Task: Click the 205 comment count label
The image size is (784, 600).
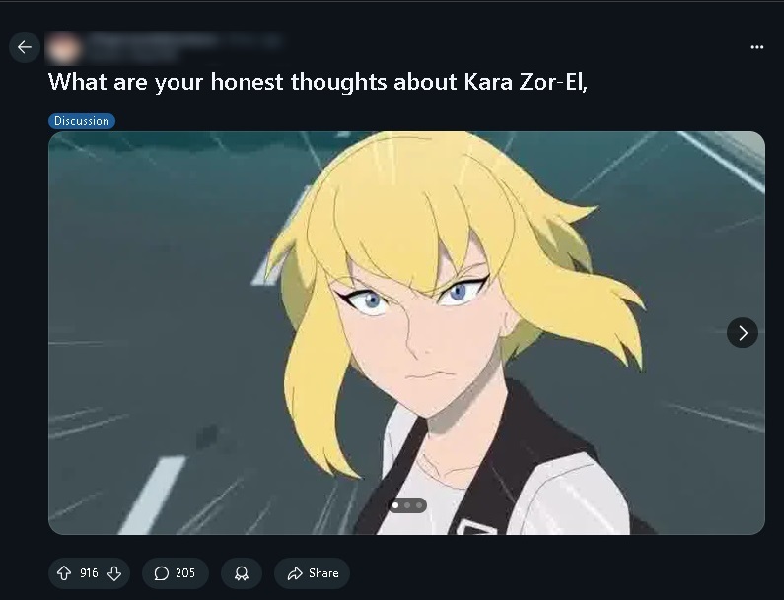Action: pos(185,573)
